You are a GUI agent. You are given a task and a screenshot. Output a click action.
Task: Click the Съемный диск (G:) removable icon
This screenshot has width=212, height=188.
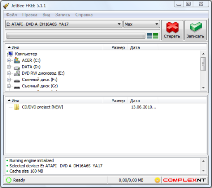point(17,87)
